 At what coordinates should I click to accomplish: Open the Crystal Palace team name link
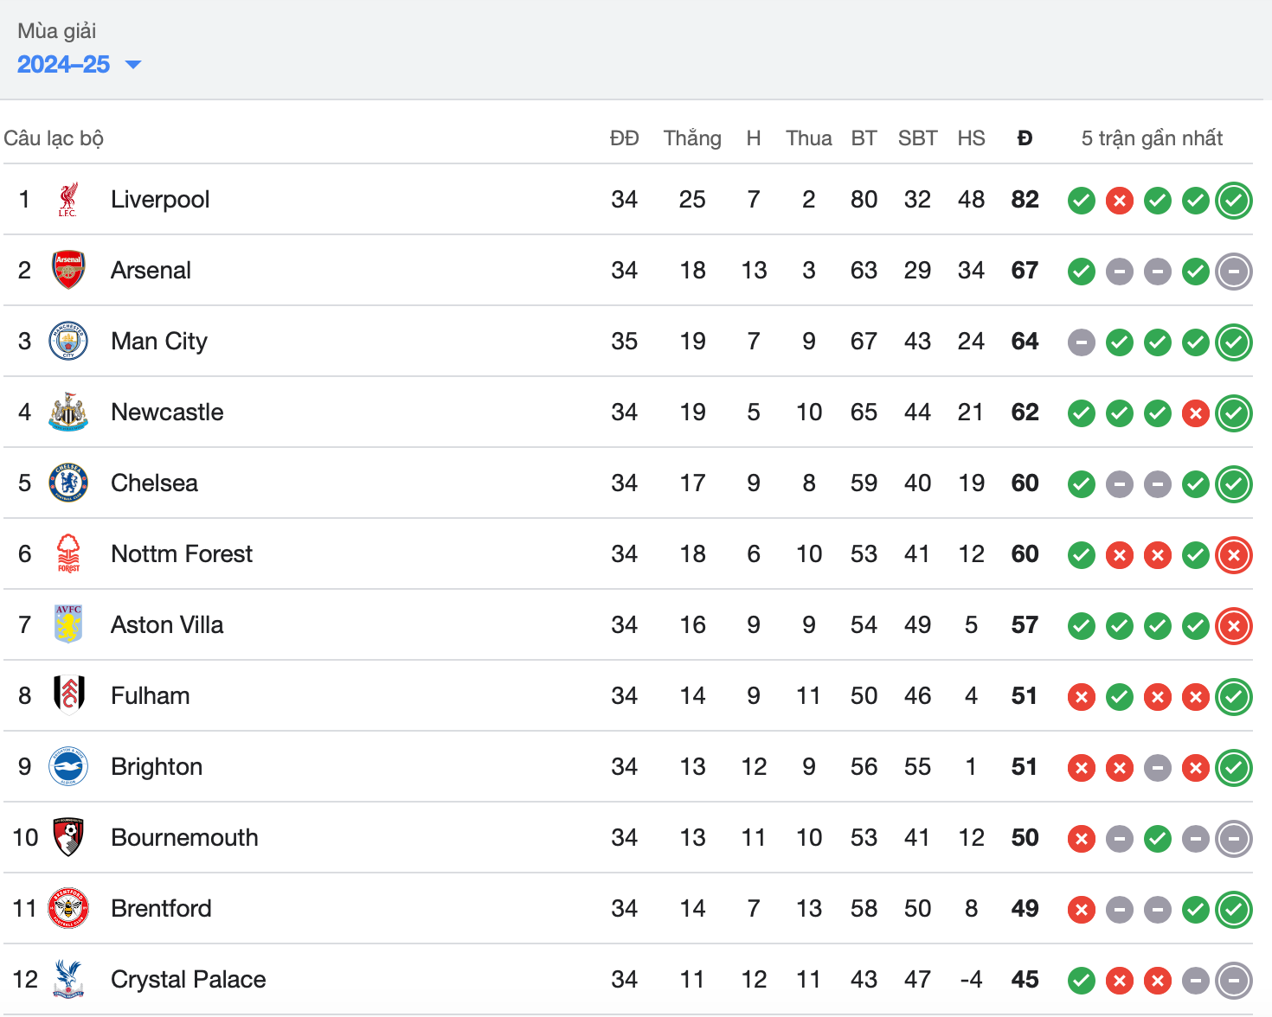pyautogui.click(x=189, y=980)
